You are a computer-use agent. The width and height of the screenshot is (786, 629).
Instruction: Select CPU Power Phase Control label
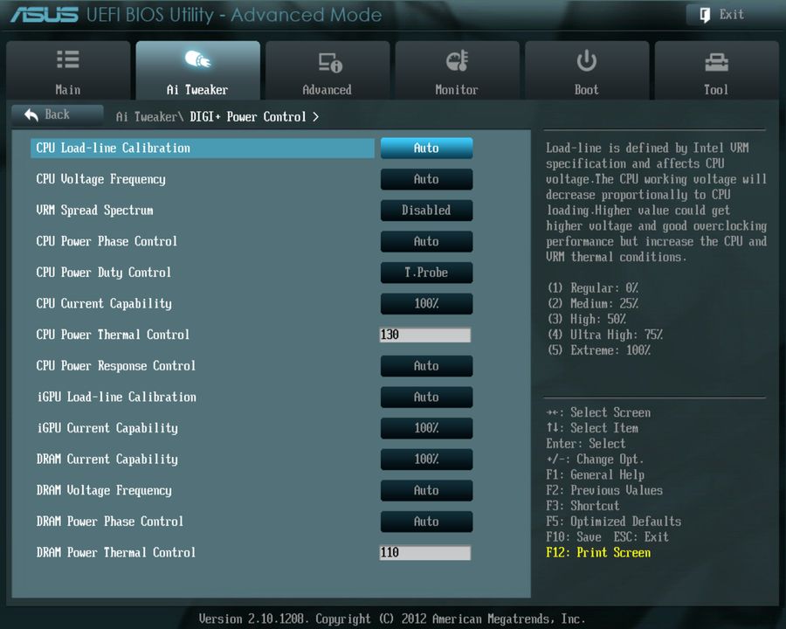click(x=107, y=241)
